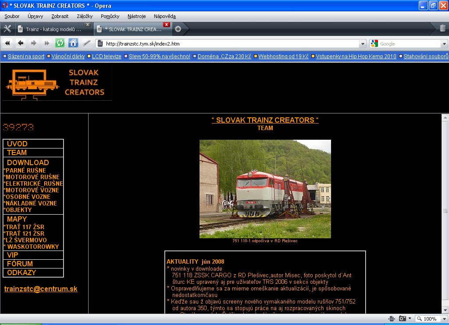Go to the home page
Screen dimensions: 449x325
(x=73, y=43)
